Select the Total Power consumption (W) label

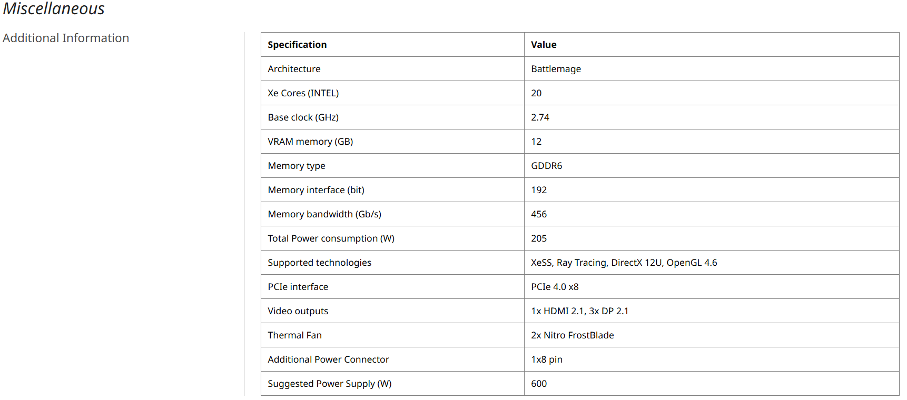[x=331, y=238]
